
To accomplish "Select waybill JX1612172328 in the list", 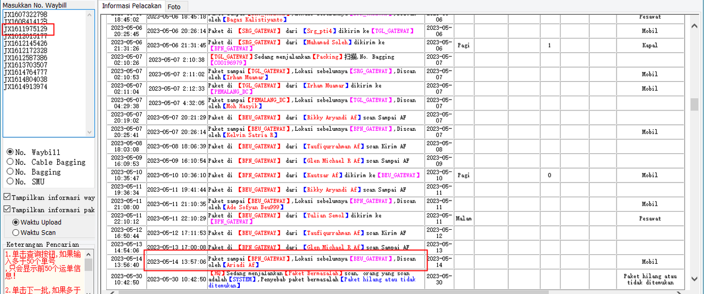I will tap(25, 51).
